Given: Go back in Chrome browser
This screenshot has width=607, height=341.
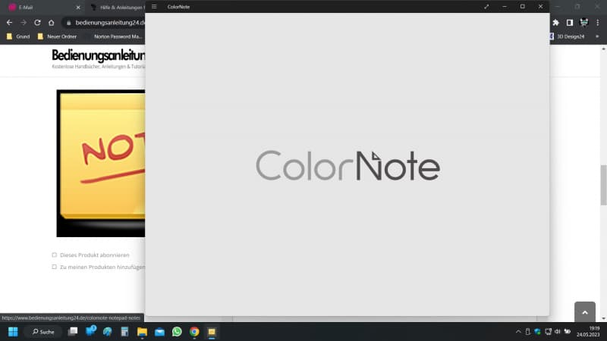Looking at the screenshot, I should (9, 23).
